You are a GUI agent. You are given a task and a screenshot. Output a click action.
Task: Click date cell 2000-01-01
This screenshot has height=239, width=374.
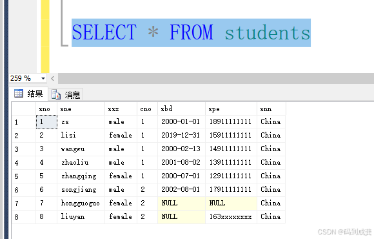pos(181,122)
